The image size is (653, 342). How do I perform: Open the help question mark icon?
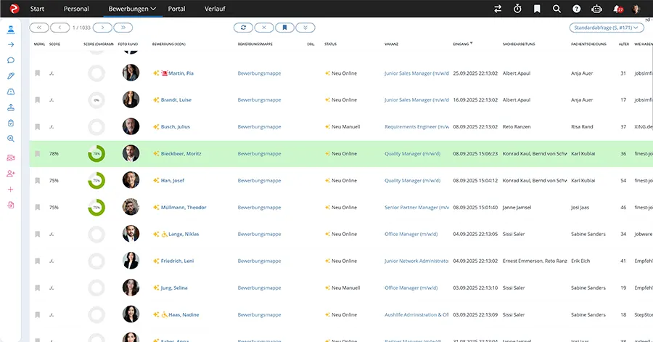(576, 9)
